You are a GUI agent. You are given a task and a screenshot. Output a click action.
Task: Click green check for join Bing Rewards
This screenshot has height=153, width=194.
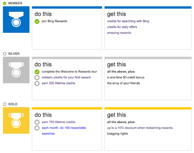[37, 21]
